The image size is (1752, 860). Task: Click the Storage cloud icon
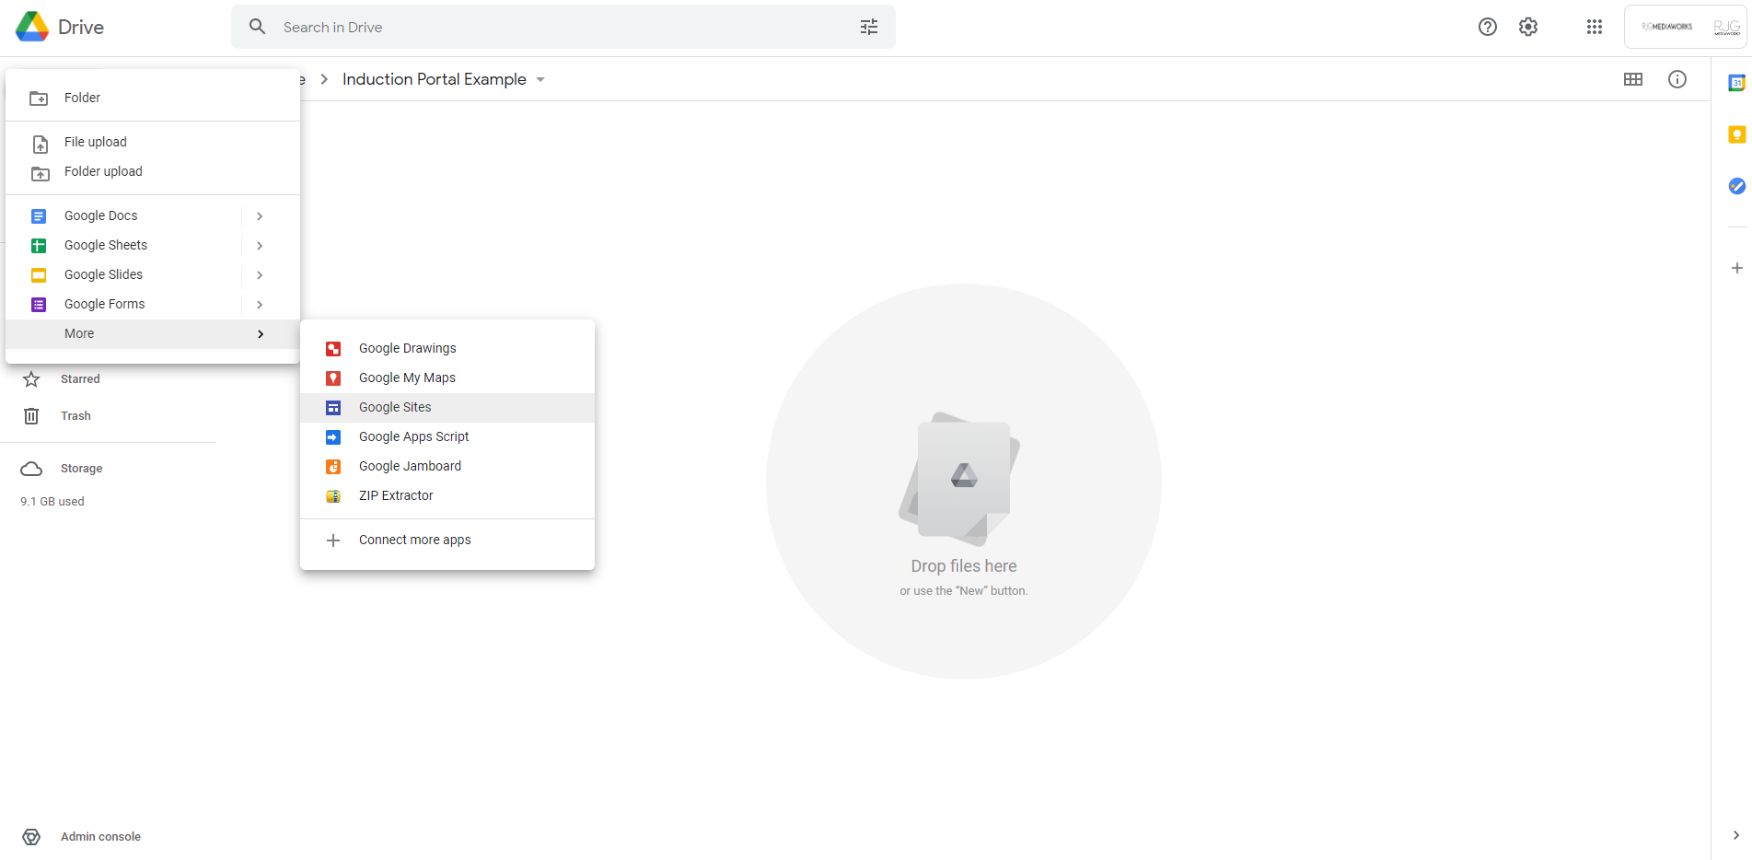click(x=31, y=469)
